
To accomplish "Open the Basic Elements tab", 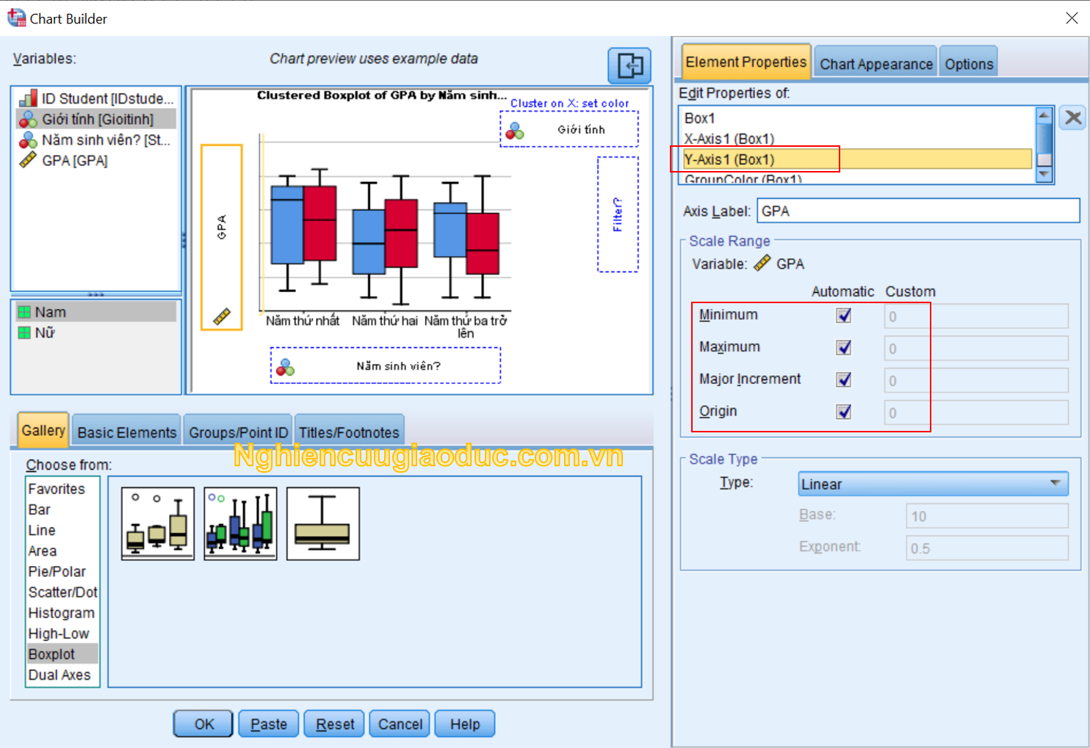I will point(127,432).
